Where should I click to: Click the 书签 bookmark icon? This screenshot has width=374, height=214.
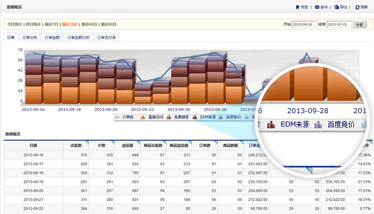coord(298,7)
